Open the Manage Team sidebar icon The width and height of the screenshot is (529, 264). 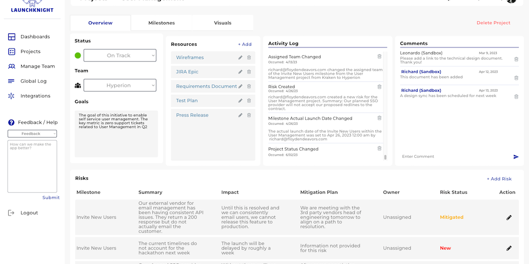pos(11,67)
